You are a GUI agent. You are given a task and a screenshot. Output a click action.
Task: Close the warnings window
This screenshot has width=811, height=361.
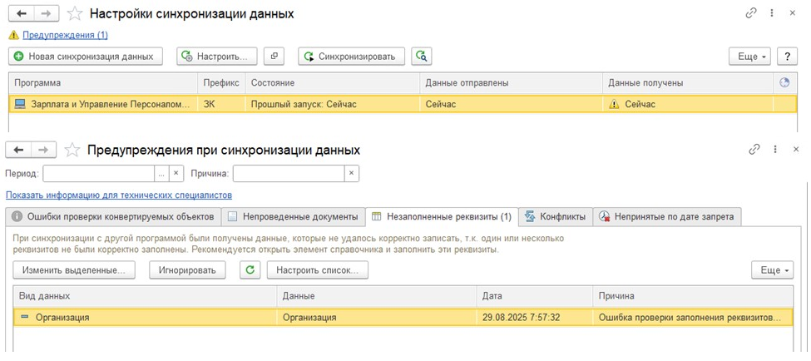[796, 150]
